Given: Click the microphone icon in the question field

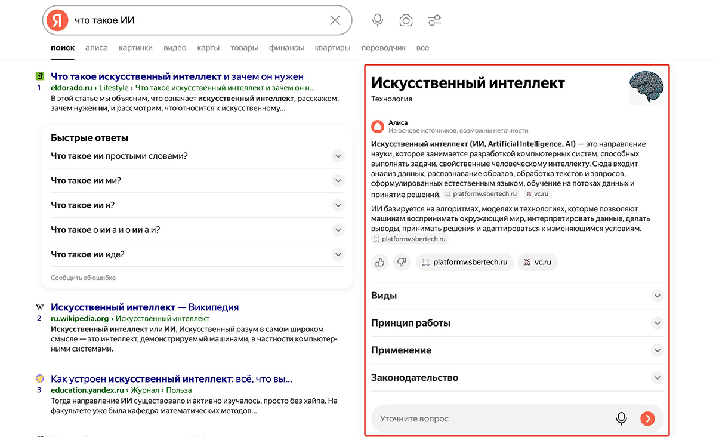Looking at the screenshot, I should (x=621, y=418).
